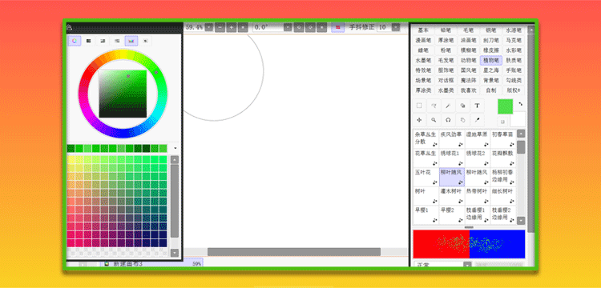Open the 自制 custom brush category
601x288 pixels.
tap(491, 90)
